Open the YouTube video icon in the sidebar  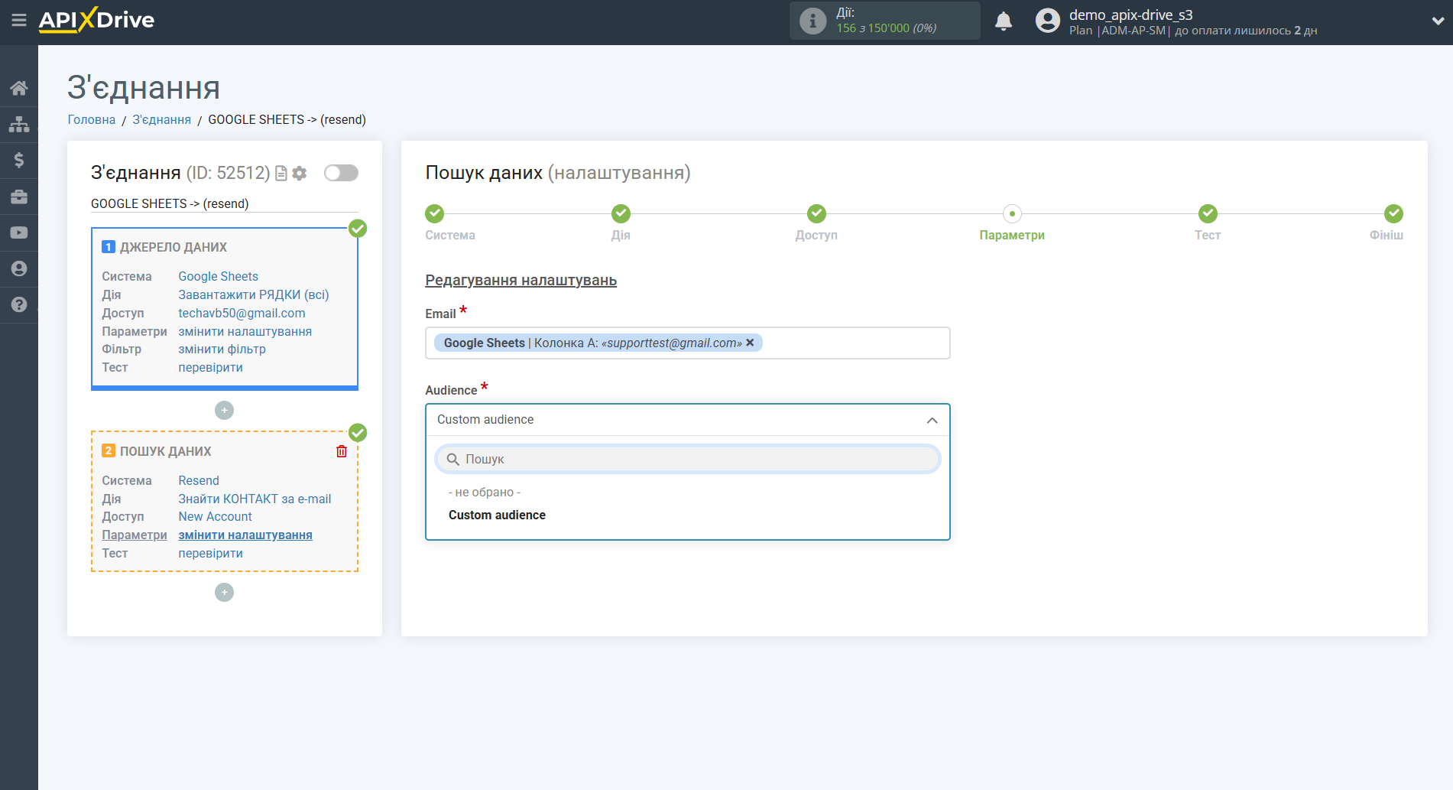point(18,232)
